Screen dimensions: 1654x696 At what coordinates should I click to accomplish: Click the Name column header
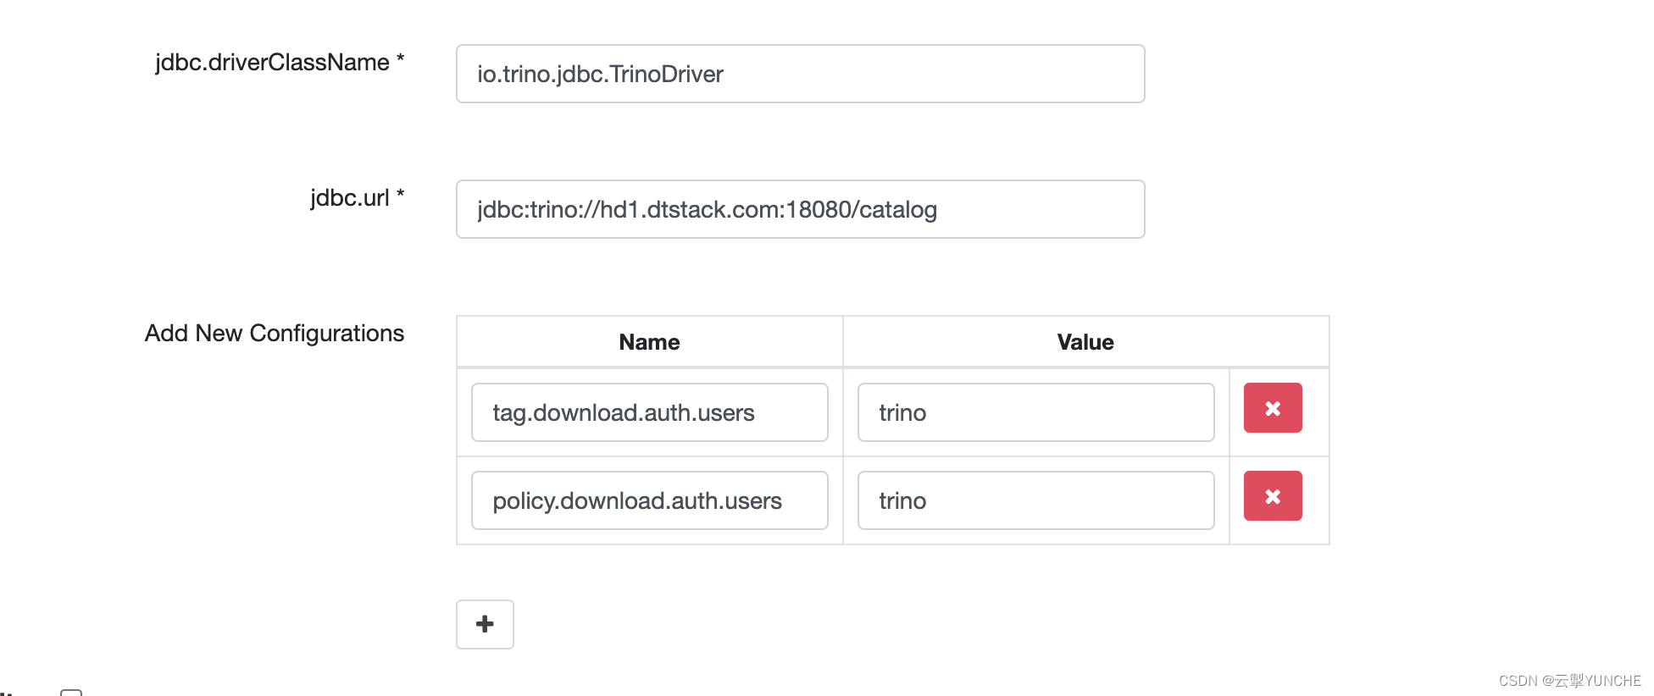coord(649,342)
